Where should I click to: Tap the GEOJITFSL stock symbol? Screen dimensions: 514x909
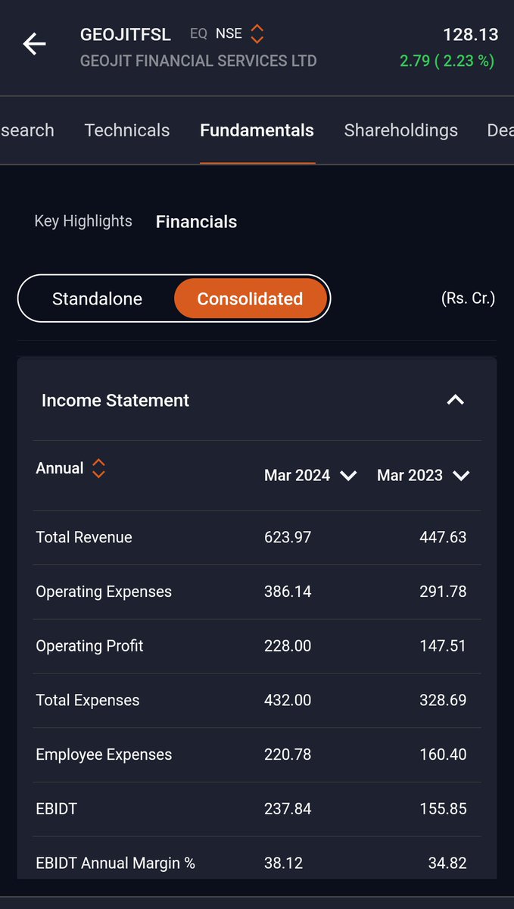[x=126, y=35]
